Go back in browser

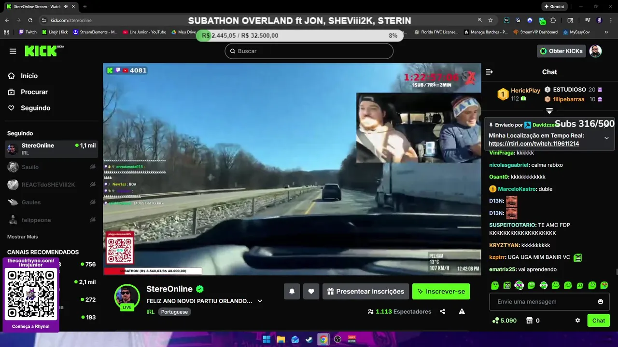click(x=7, y=20)
